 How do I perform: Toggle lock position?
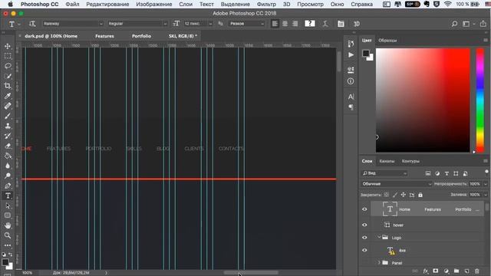pyautogui.click(x=404, y=195)
